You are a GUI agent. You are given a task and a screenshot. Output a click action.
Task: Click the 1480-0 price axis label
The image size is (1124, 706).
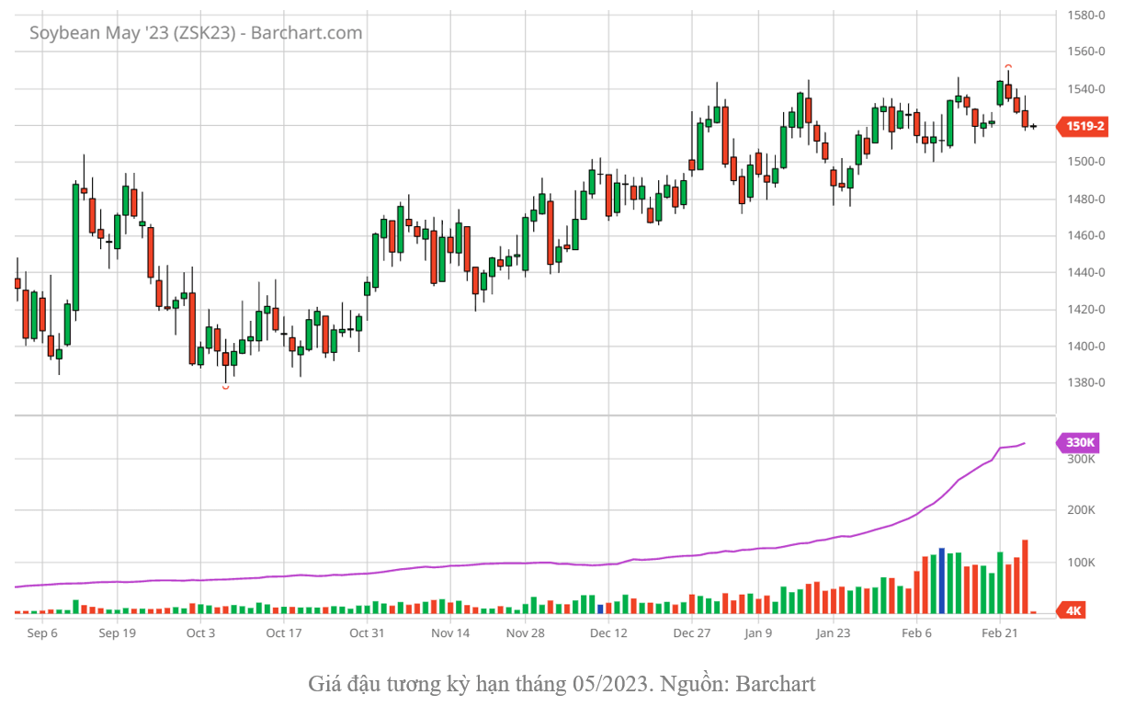pos(1086,199)
